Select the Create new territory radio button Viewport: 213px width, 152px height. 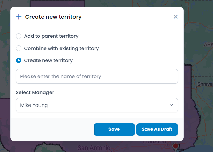19,60
